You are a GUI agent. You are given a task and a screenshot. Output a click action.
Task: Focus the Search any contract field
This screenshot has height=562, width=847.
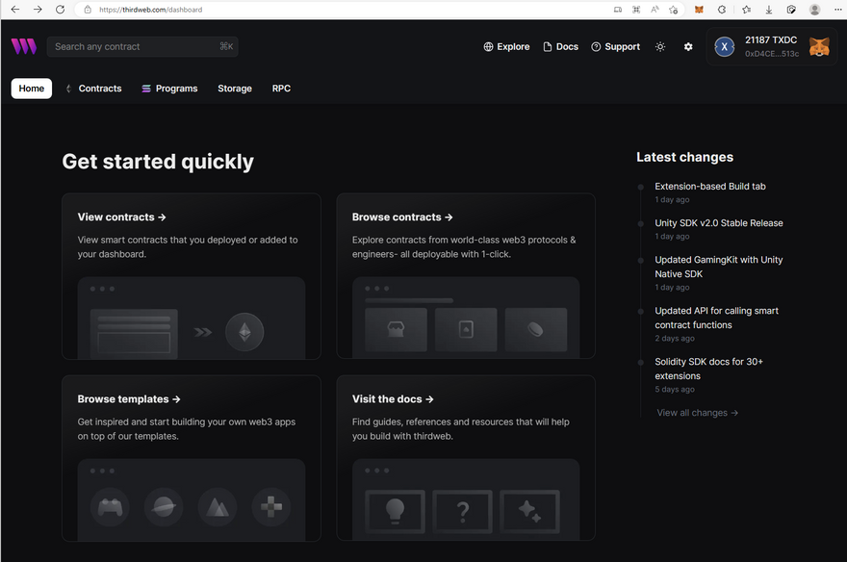142,47
